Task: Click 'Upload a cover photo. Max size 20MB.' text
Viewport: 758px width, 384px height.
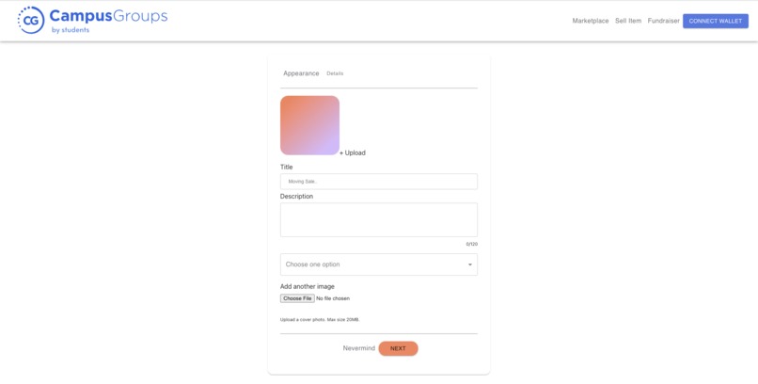Action: 320,320
